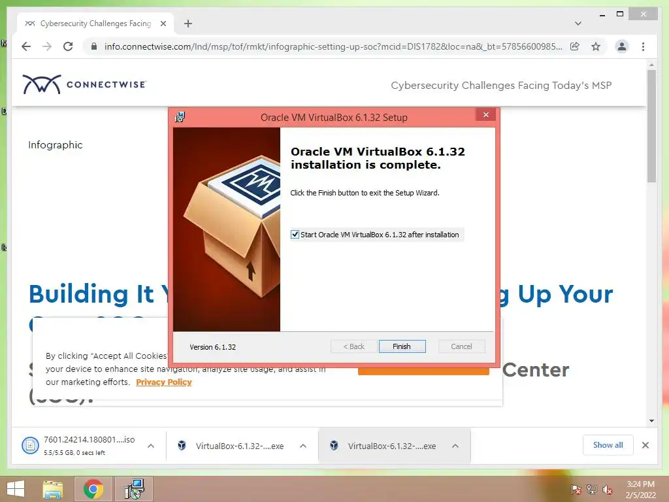Click header text Cybersecurity Challenges Facing Today's MSP
Screen dimensions: 669x502
(501, 86)
